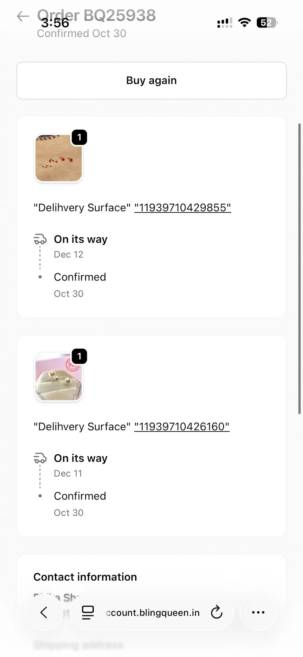Tap the cellular signal strength icon
303x657 pixels.
click(225, 23)
